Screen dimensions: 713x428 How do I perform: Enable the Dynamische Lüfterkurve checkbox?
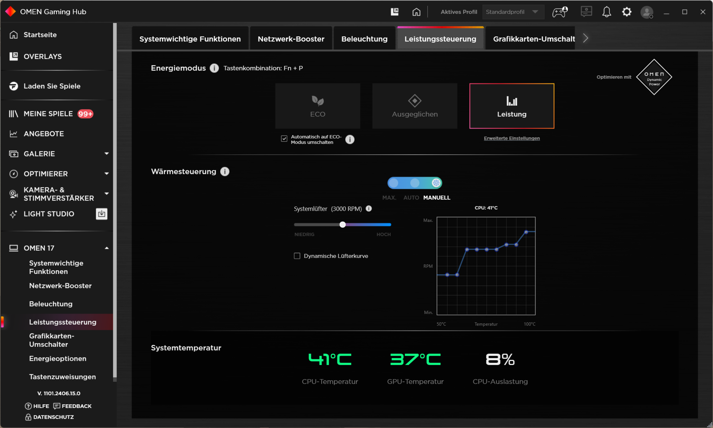point(297,256)
